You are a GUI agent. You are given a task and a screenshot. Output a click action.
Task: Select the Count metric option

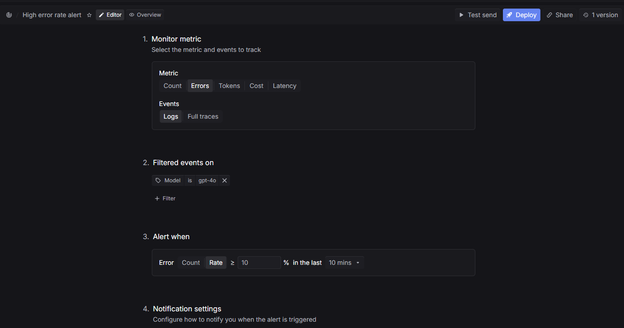click(x=173, y=86)
